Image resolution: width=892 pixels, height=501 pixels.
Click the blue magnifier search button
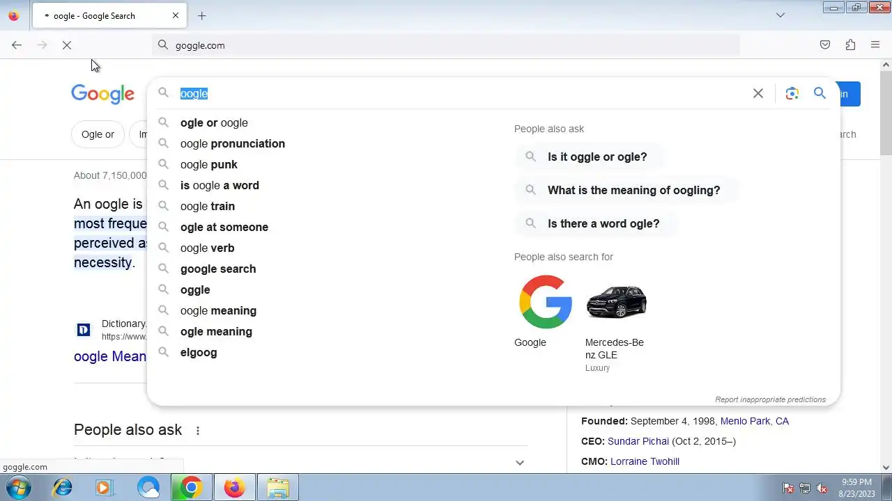pyautogui.click(x=820, y=93)
